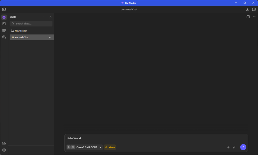The image size is (258, 155).
Task: Open the Developer terminal icon in sidebar
Action: 4,24
